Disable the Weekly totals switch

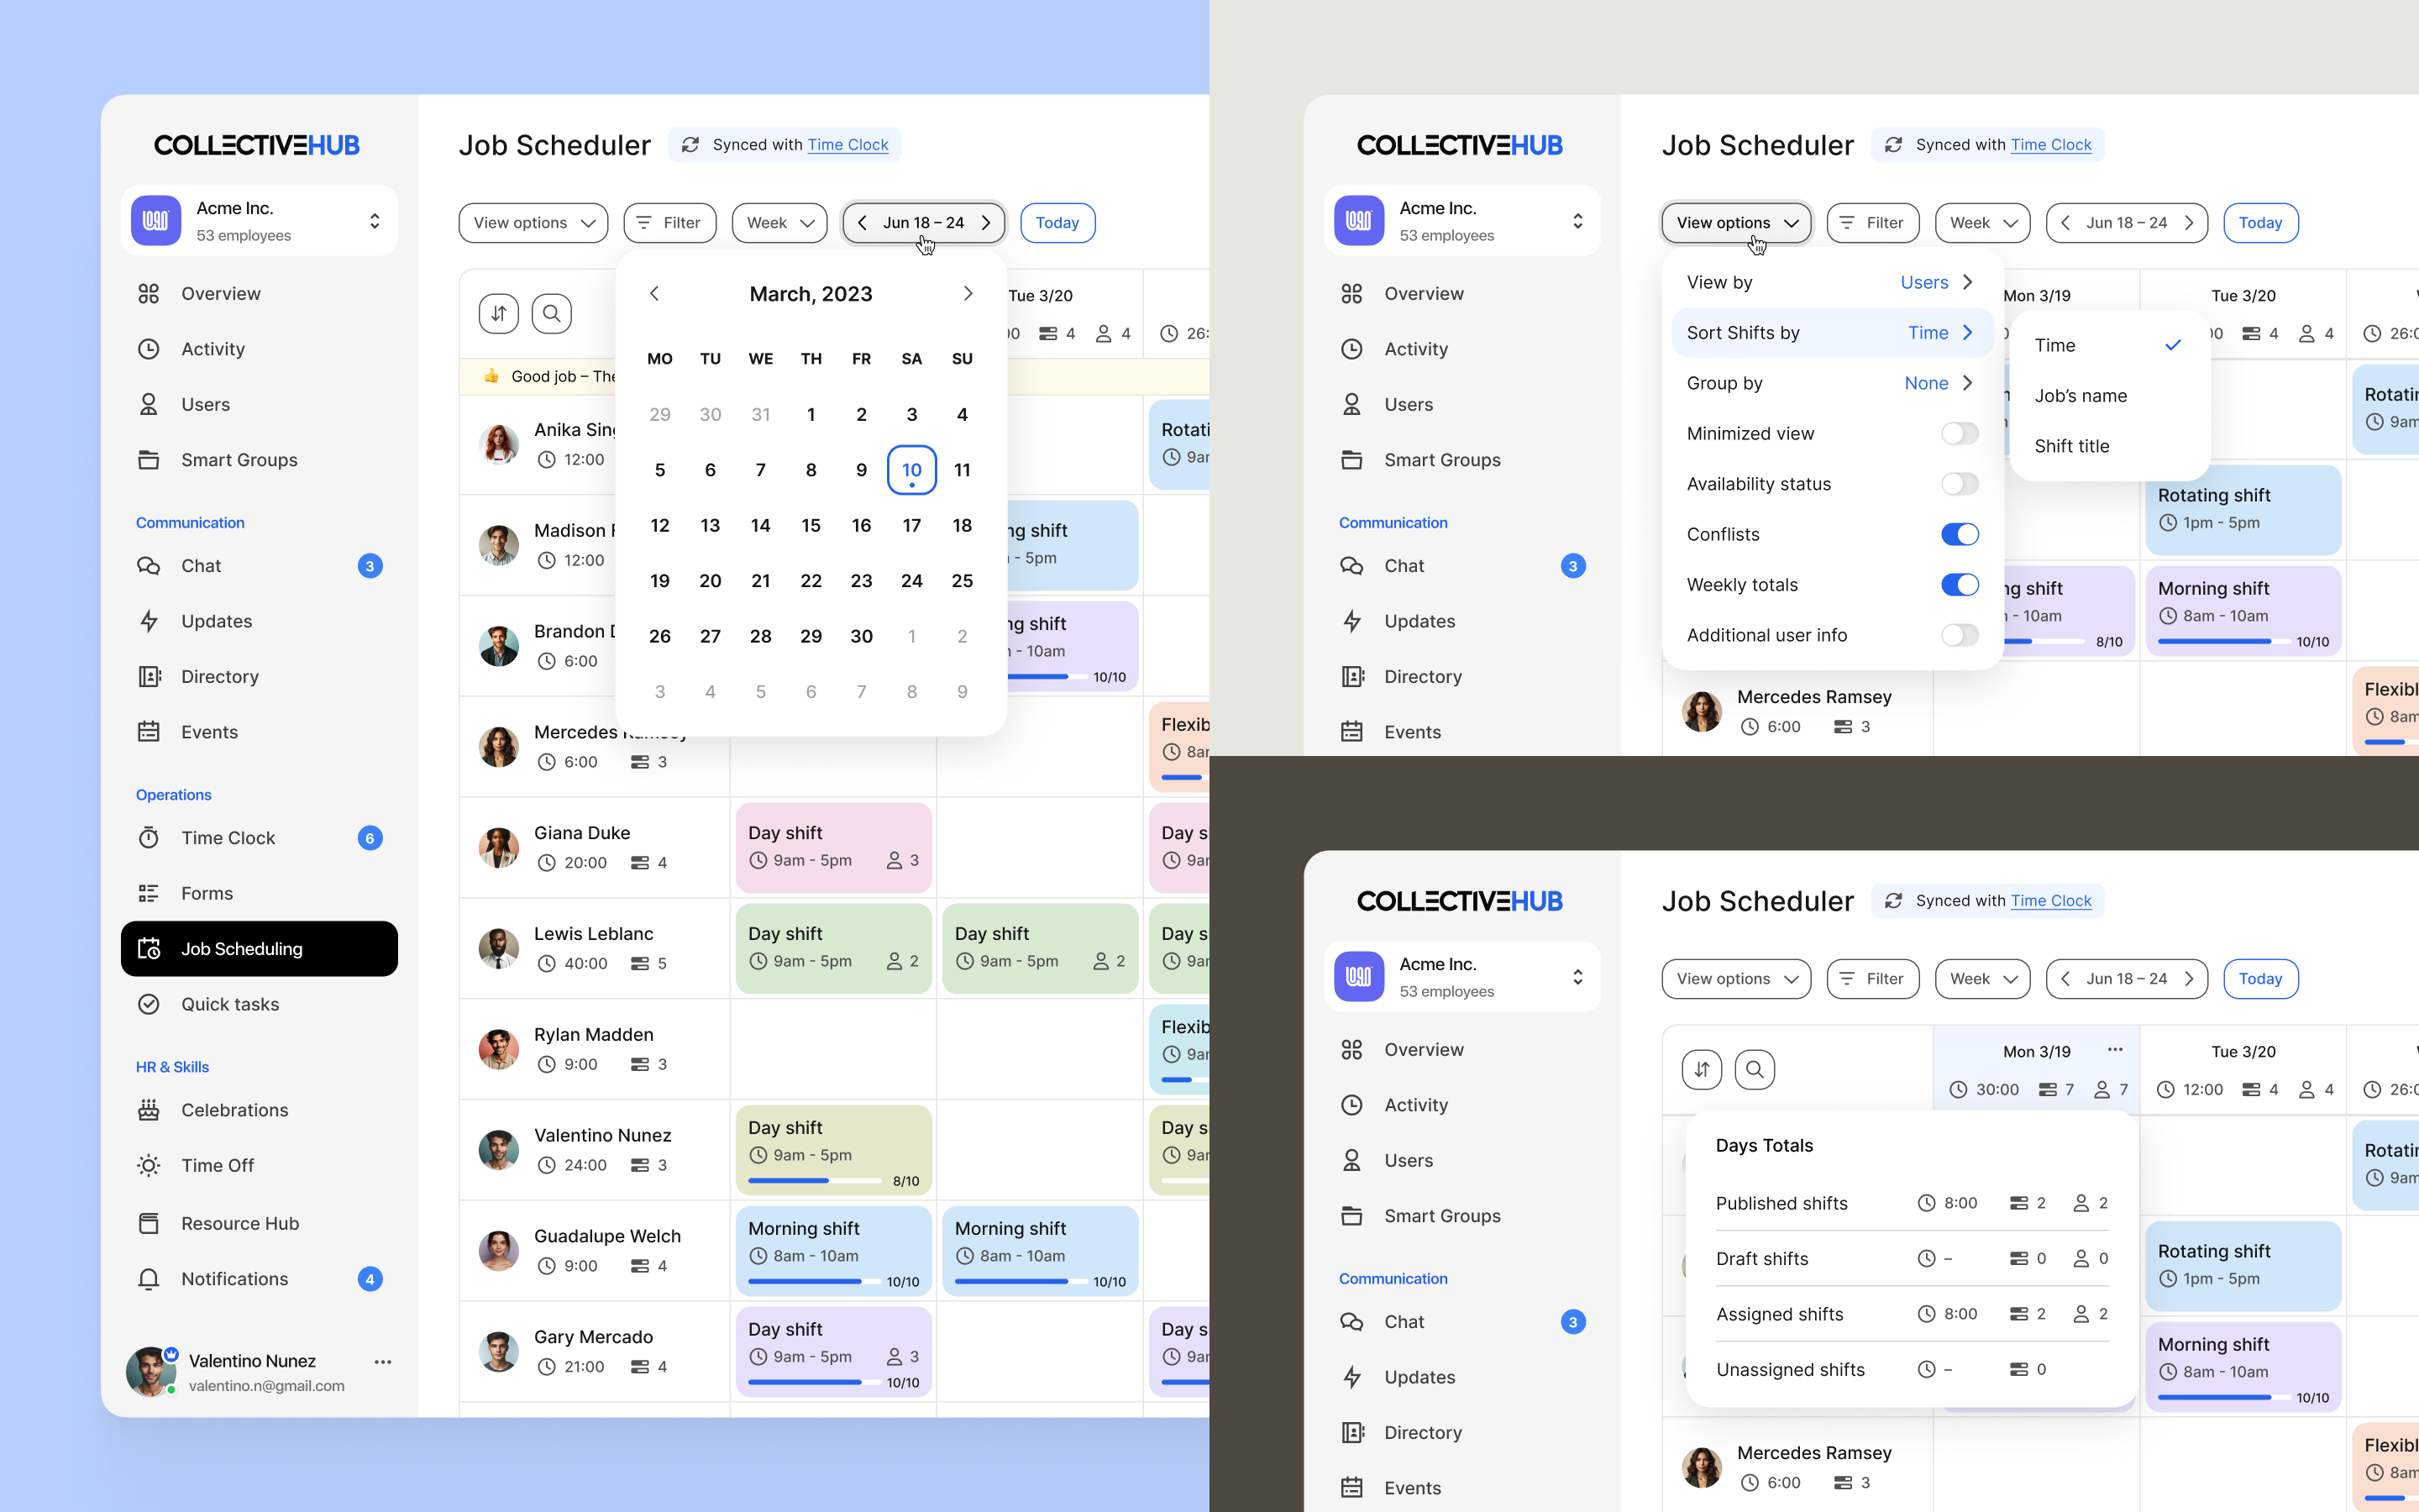click(x=1960, y=585)
